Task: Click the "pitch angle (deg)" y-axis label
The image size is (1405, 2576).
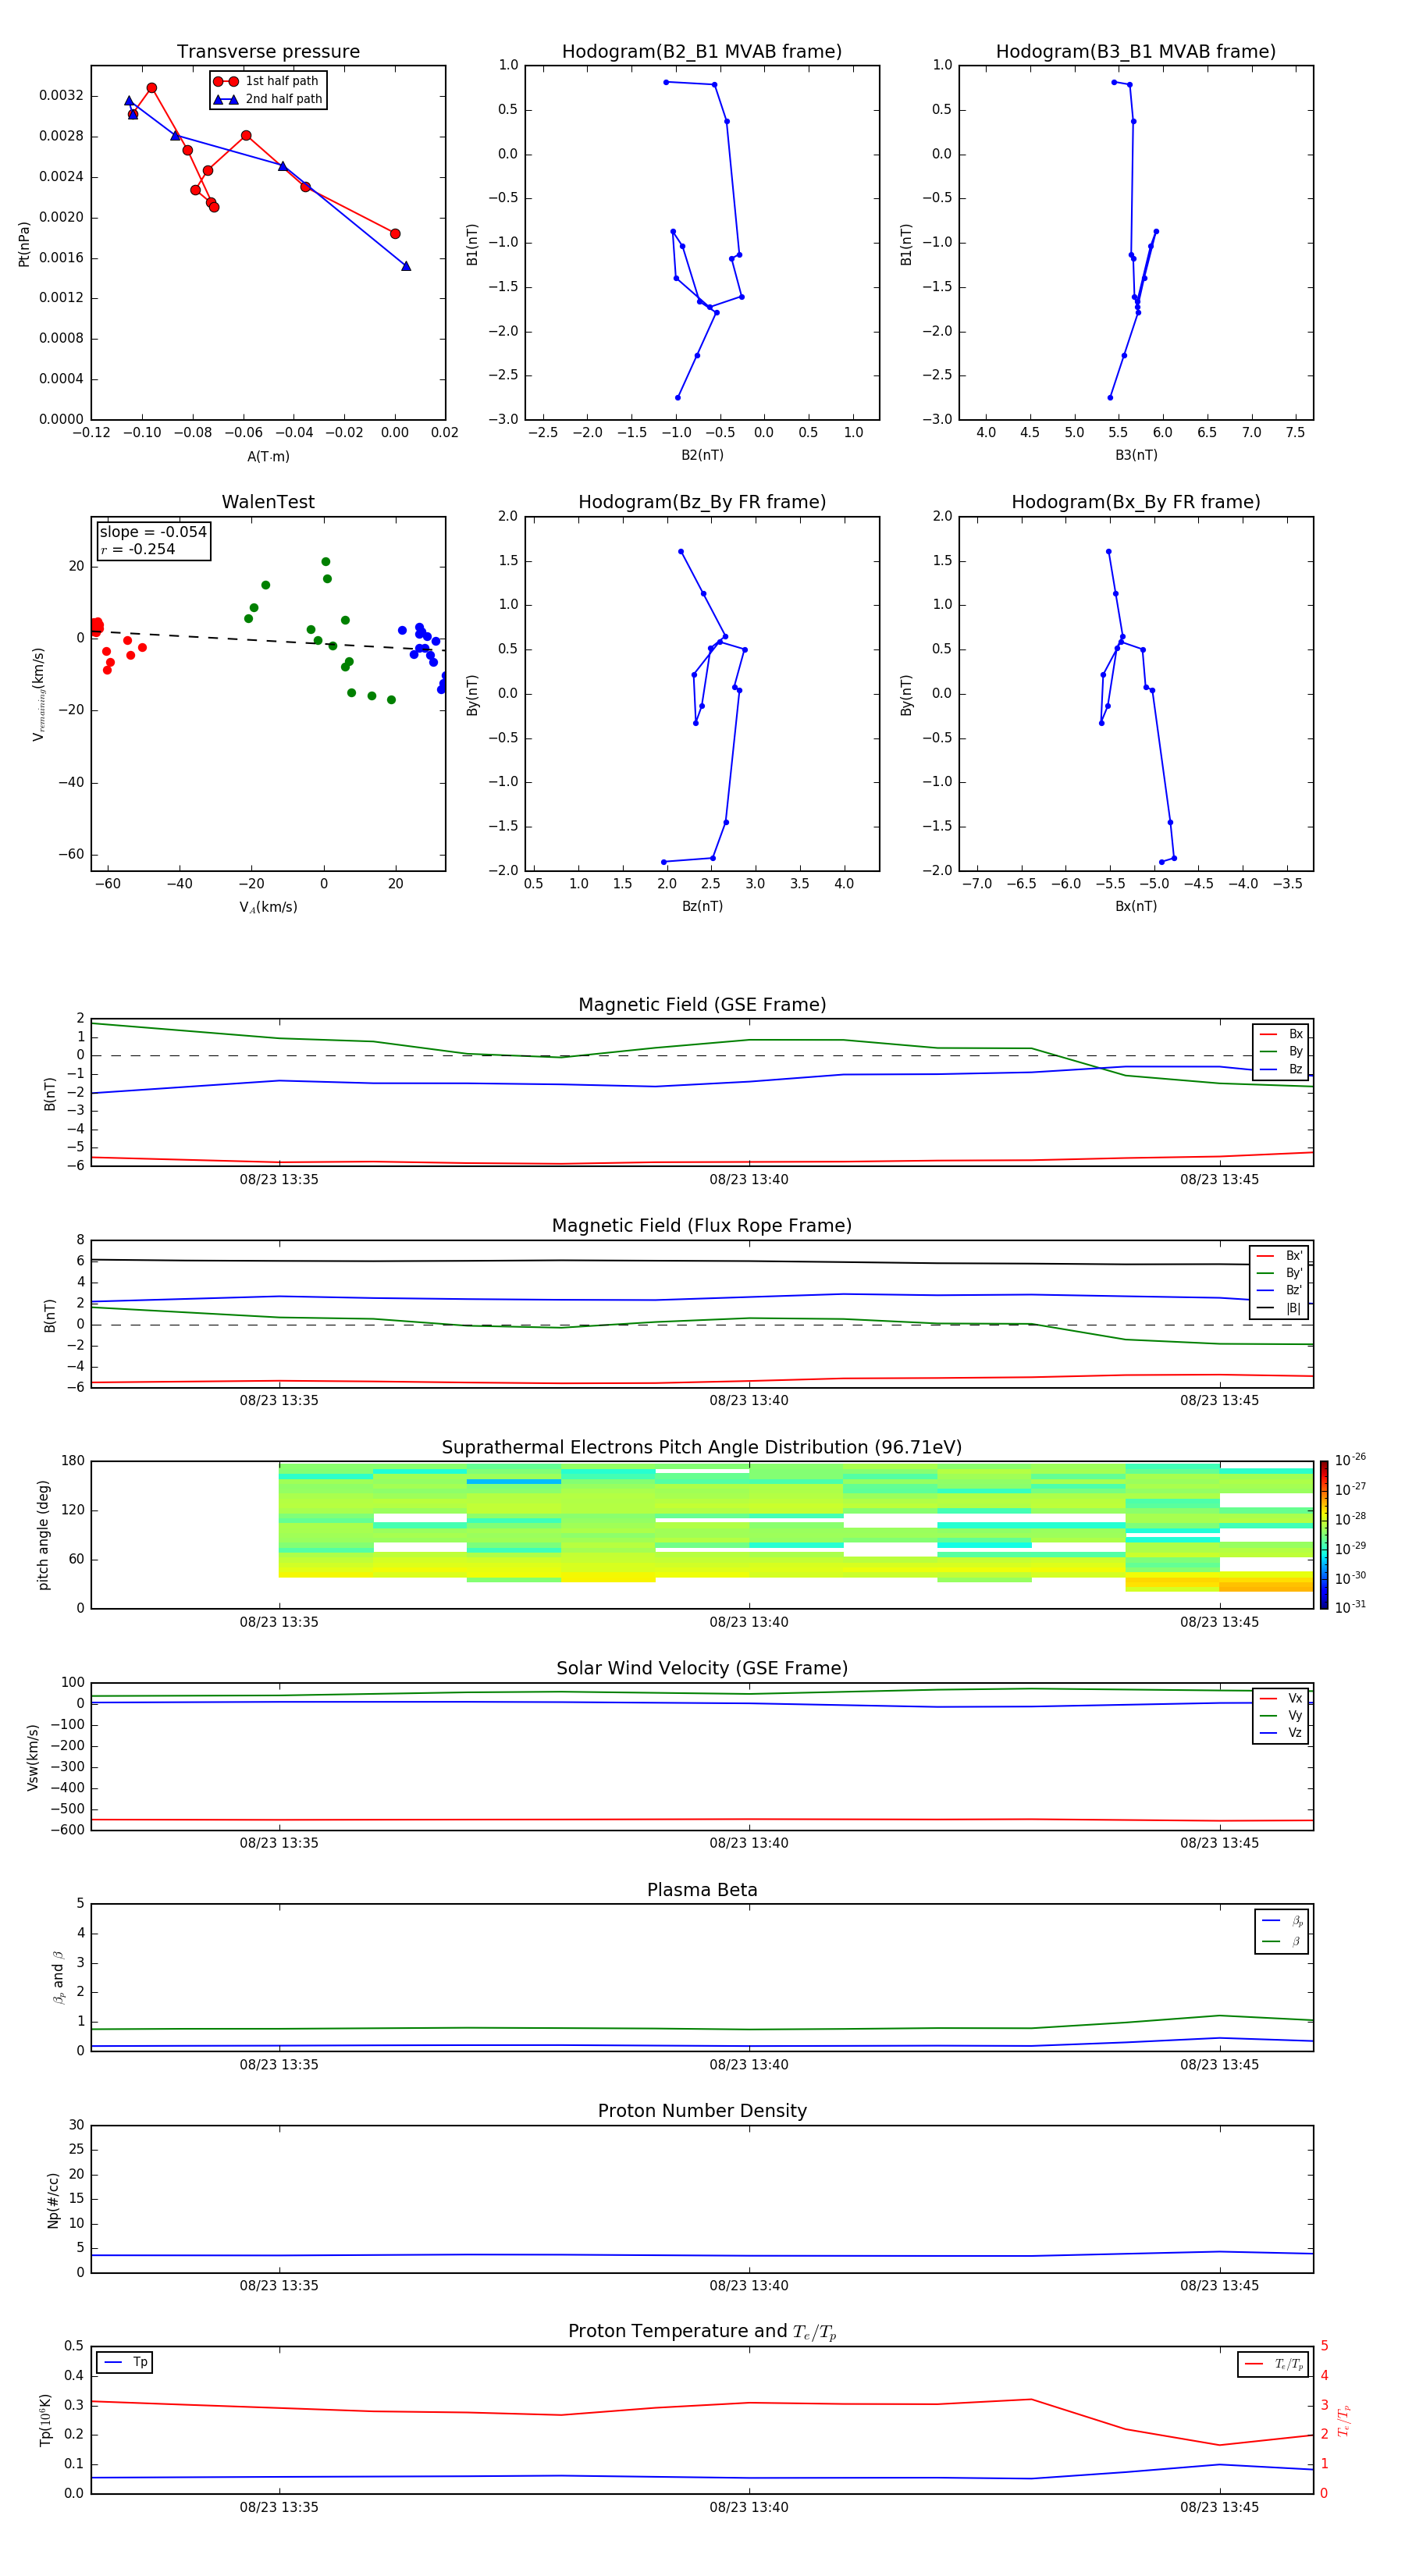Action: pos(43,1535)
